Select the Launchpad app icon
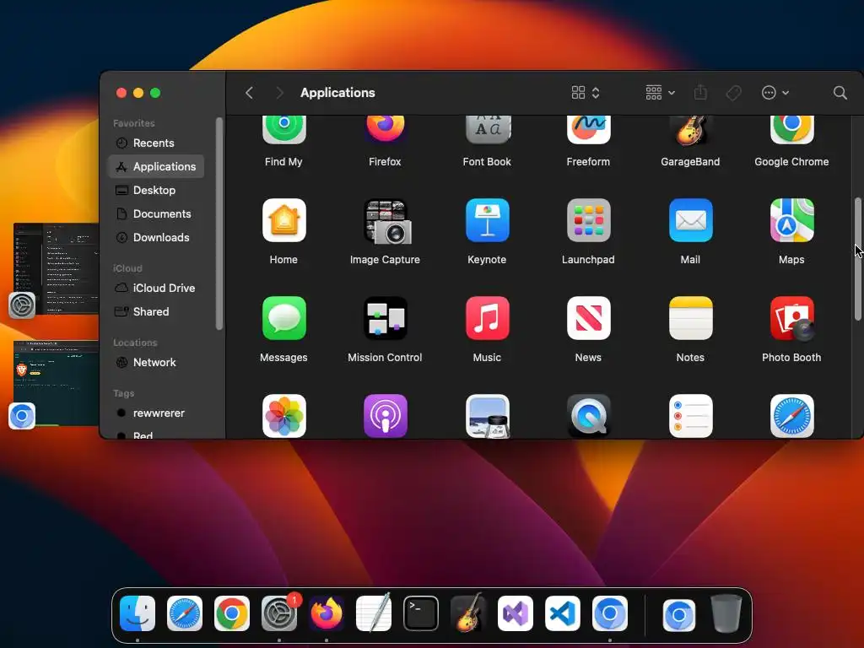 [x=588, y=220]
